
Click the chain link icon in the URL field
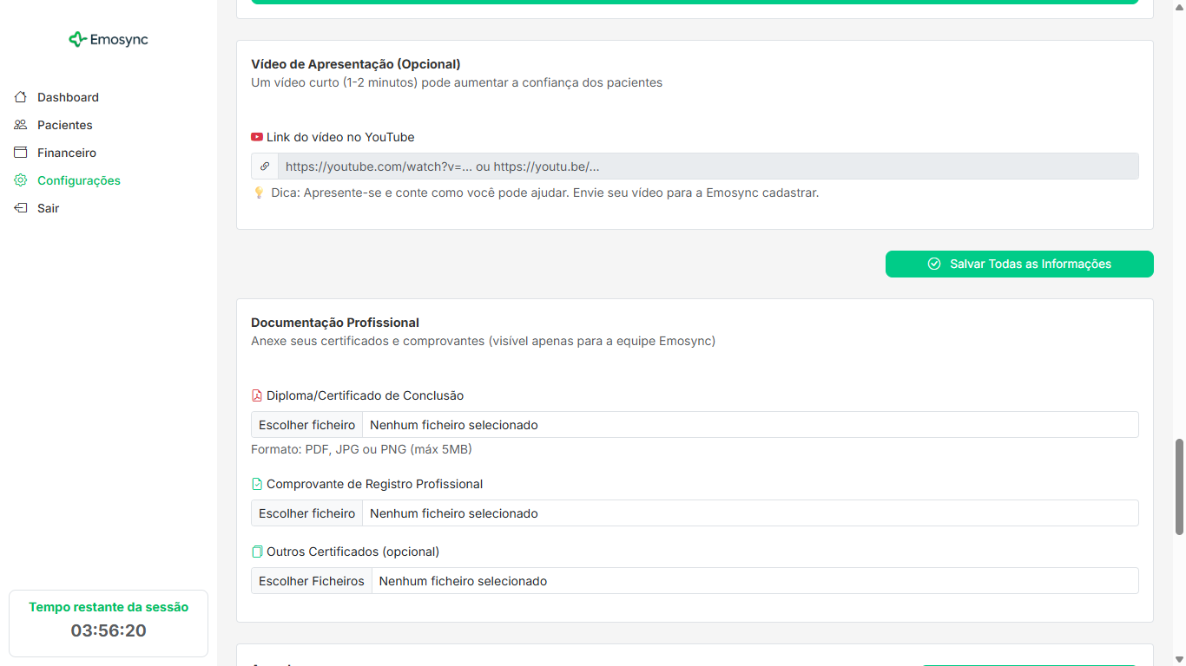click(264, 166)
